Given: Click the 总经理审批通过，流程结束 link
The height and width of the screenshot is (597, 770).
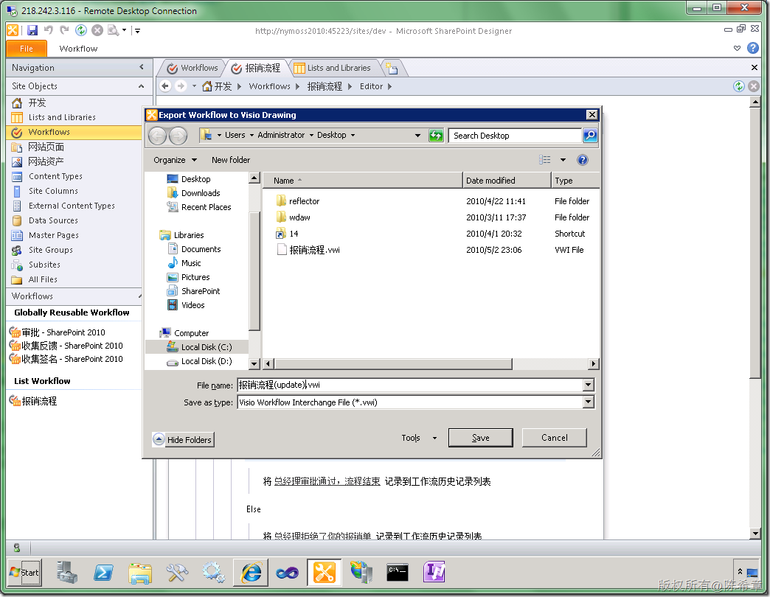Looking at the screenshot, I should pos(327,481).
